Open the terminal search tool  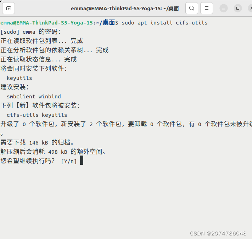pyautogui.click(x=192, y=8)
